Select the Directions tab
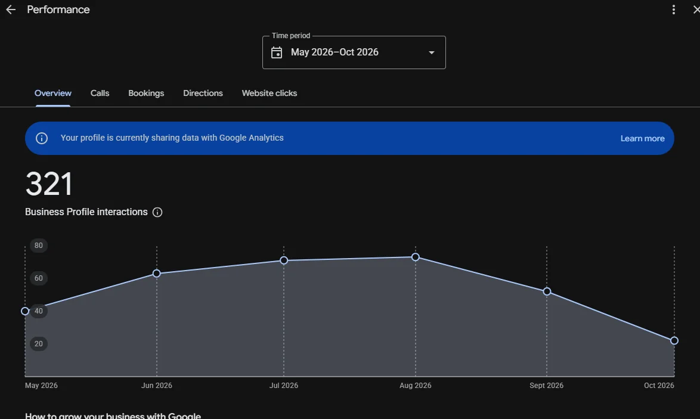Image resolution: width=700 pixels, height=419 pixels. point(203,93)
